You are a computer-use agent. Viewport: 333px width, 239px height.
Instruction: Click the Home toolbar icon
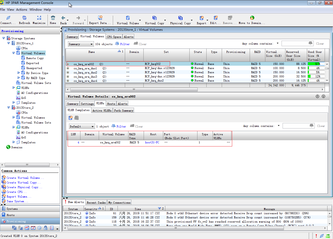coord(53,18)
